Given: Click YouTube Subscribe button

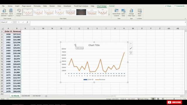Looking at the screenshot, I should (x=174, y=102).
